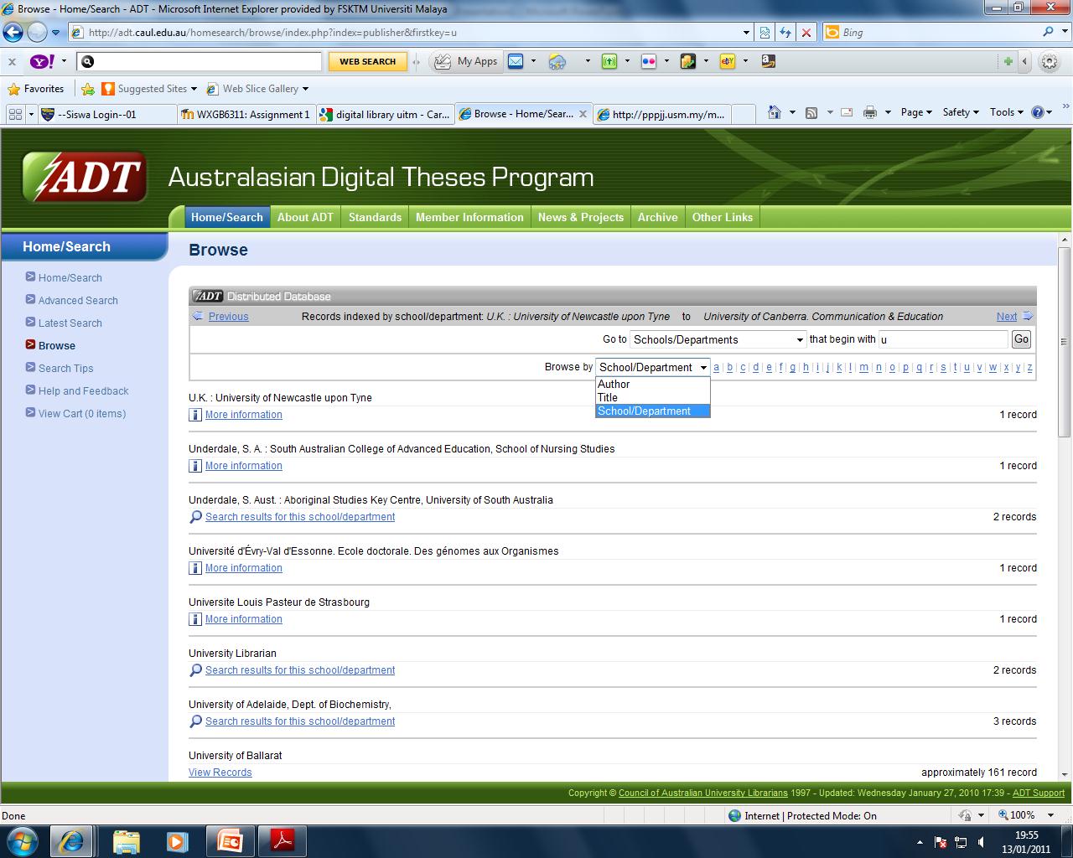The height and width of the screenshot is (858, 1073).
Task: Open the Safety menu dropdown
Action: point(961,112)
